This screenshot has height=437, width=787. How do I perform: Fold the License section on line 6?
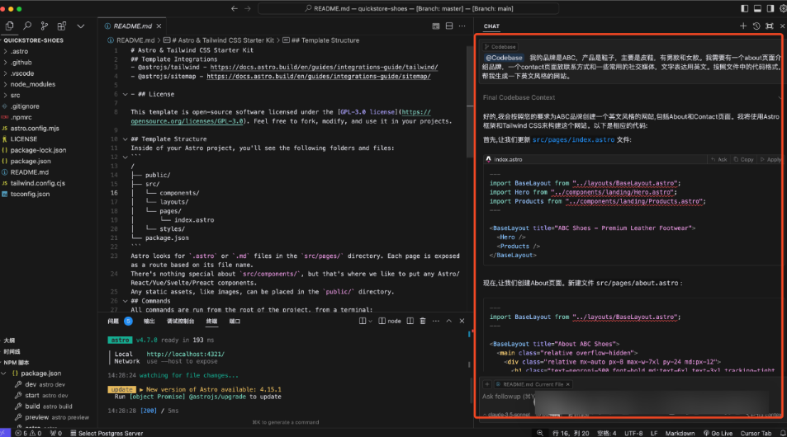pyautogui.click(x=125, y=94)
